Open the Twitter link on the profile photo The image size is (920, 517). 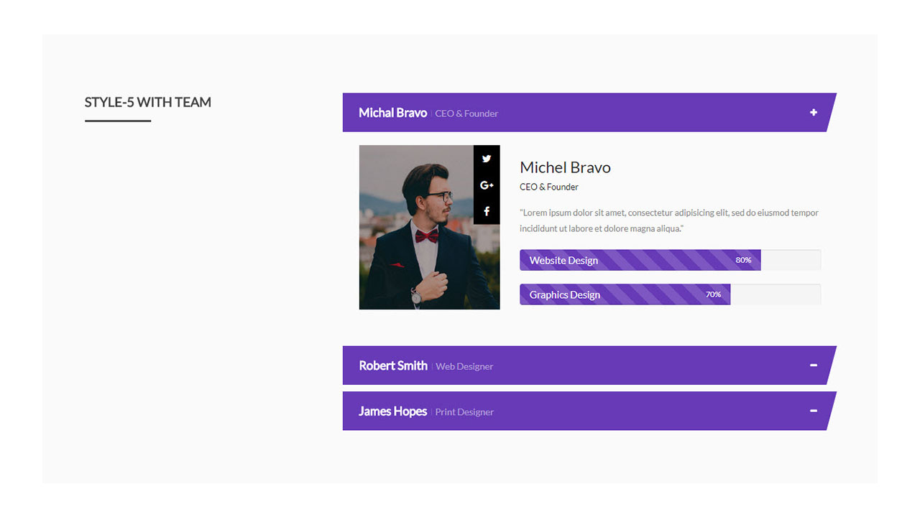coord(487,159)
